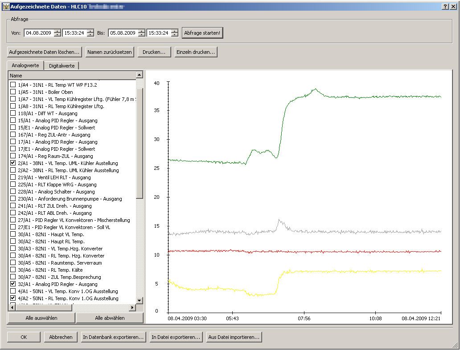The image size is (460, 350).
Task: Click down arrow of the Bis time spinner
Action: [x=175, y=35]
